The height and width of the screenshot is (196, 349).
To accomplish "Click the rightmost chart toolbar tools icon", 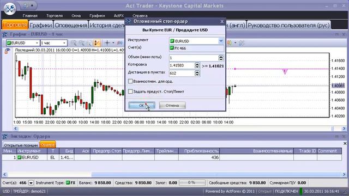I will click(x=242, y=43).
